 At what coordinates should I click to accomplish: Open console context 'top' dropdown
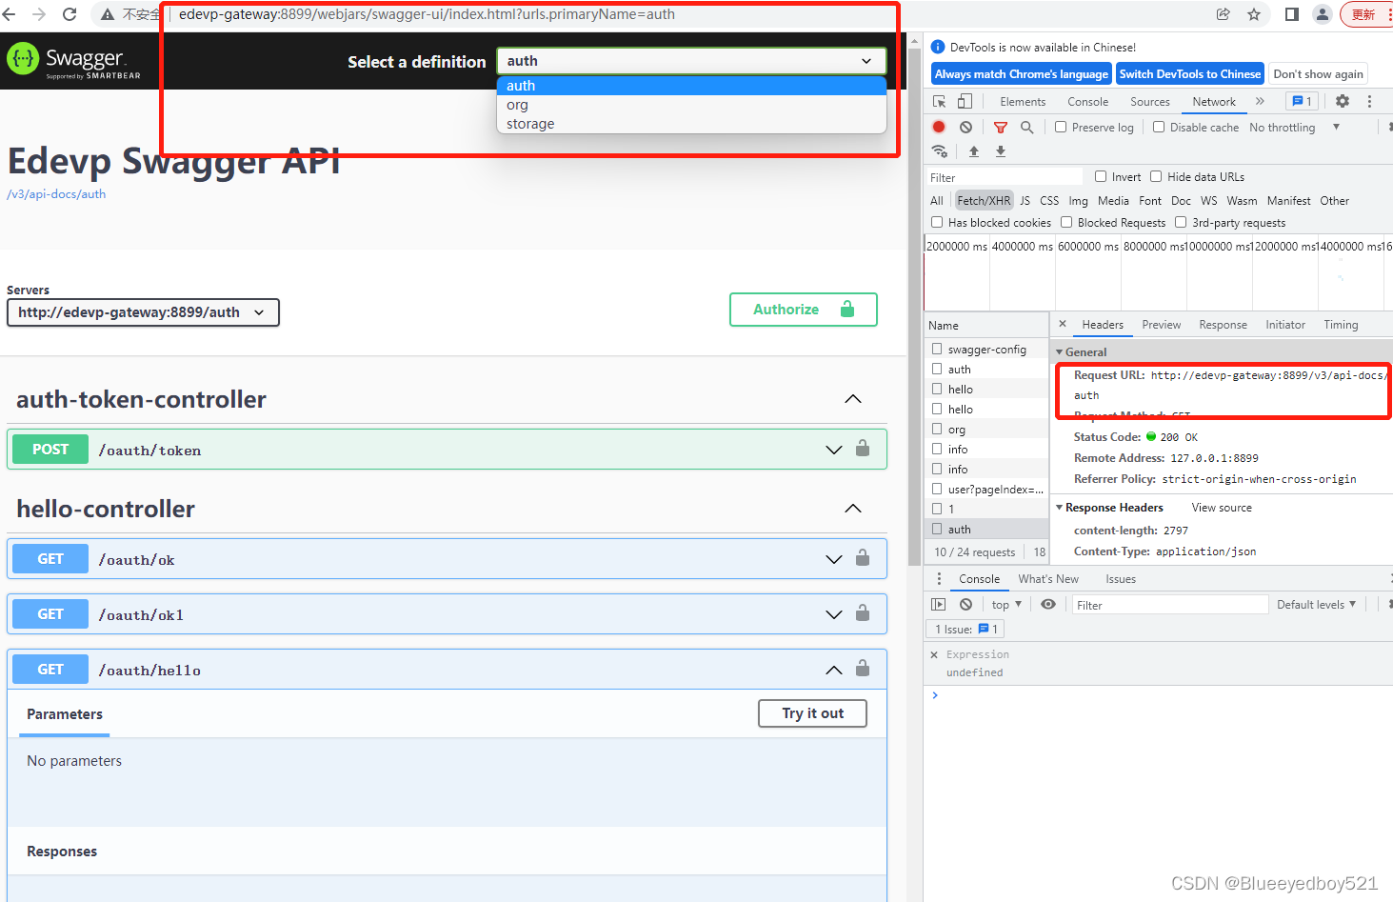pyautogui.click(x=1006, y=604)
